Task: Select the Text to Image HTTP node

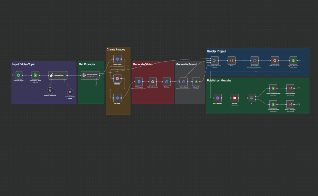Action: click(x=118, y=59)
